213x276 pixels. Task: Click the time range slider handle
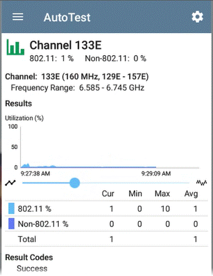pyautogui.click(x=75, y=183)
